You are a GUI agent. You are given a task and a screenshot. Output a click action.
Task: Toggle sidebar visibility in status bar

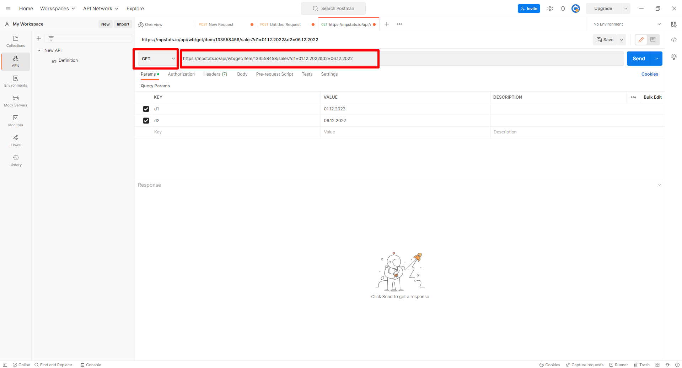coord(5,365)
